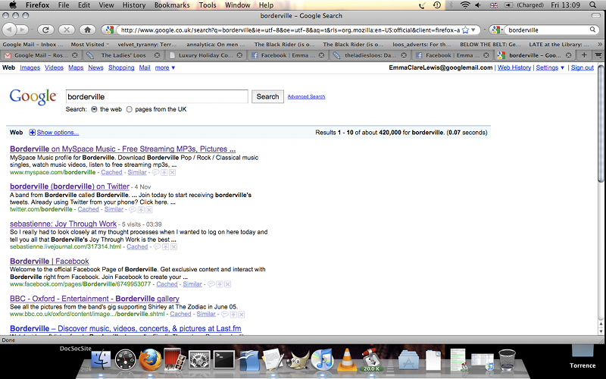
Task: Click the comment icon on the Twitter result
Action: (133, 210)
